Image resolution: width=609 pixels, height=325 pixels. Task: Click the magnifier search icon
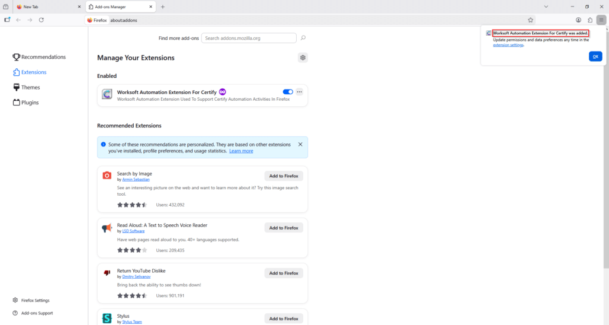pyautogui.click(x=303, y=38)
